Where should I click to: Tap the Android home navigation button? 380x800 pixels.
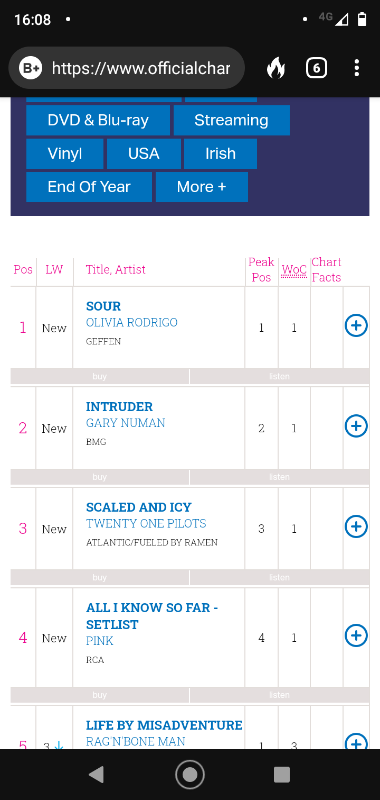click(x=190, y=775)
